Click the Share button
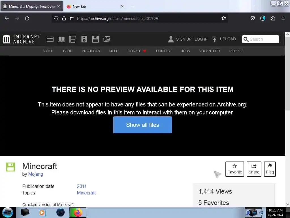Viewport: 290px width, 218px height. point(254,169)
